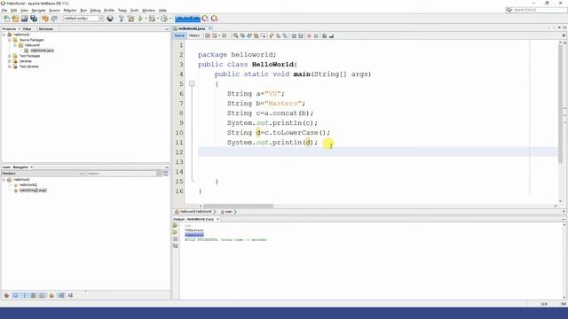Open the Window menu
The width and height of the screenshot is (568, 319).
(148, 10)
